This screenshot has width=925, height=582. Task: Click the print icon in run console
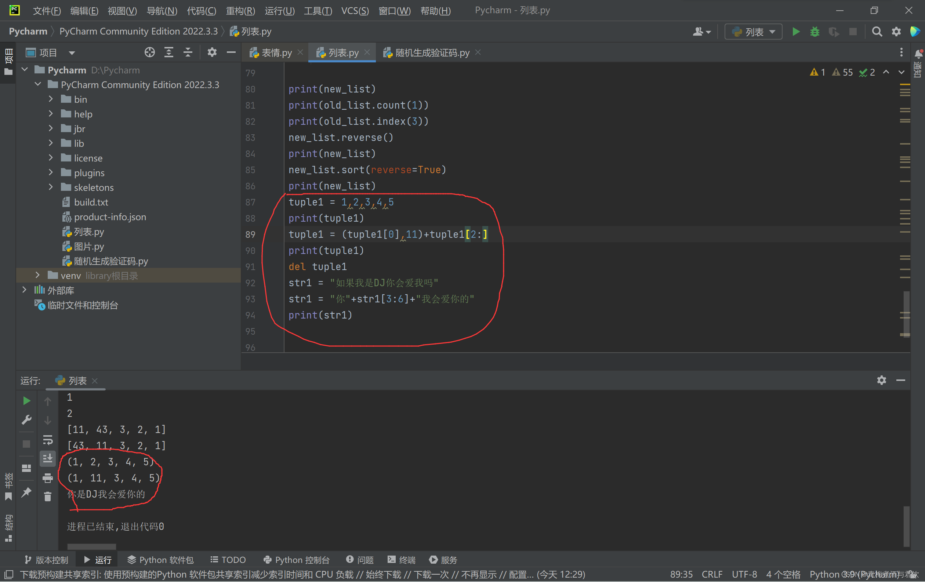tap(48, 478)
